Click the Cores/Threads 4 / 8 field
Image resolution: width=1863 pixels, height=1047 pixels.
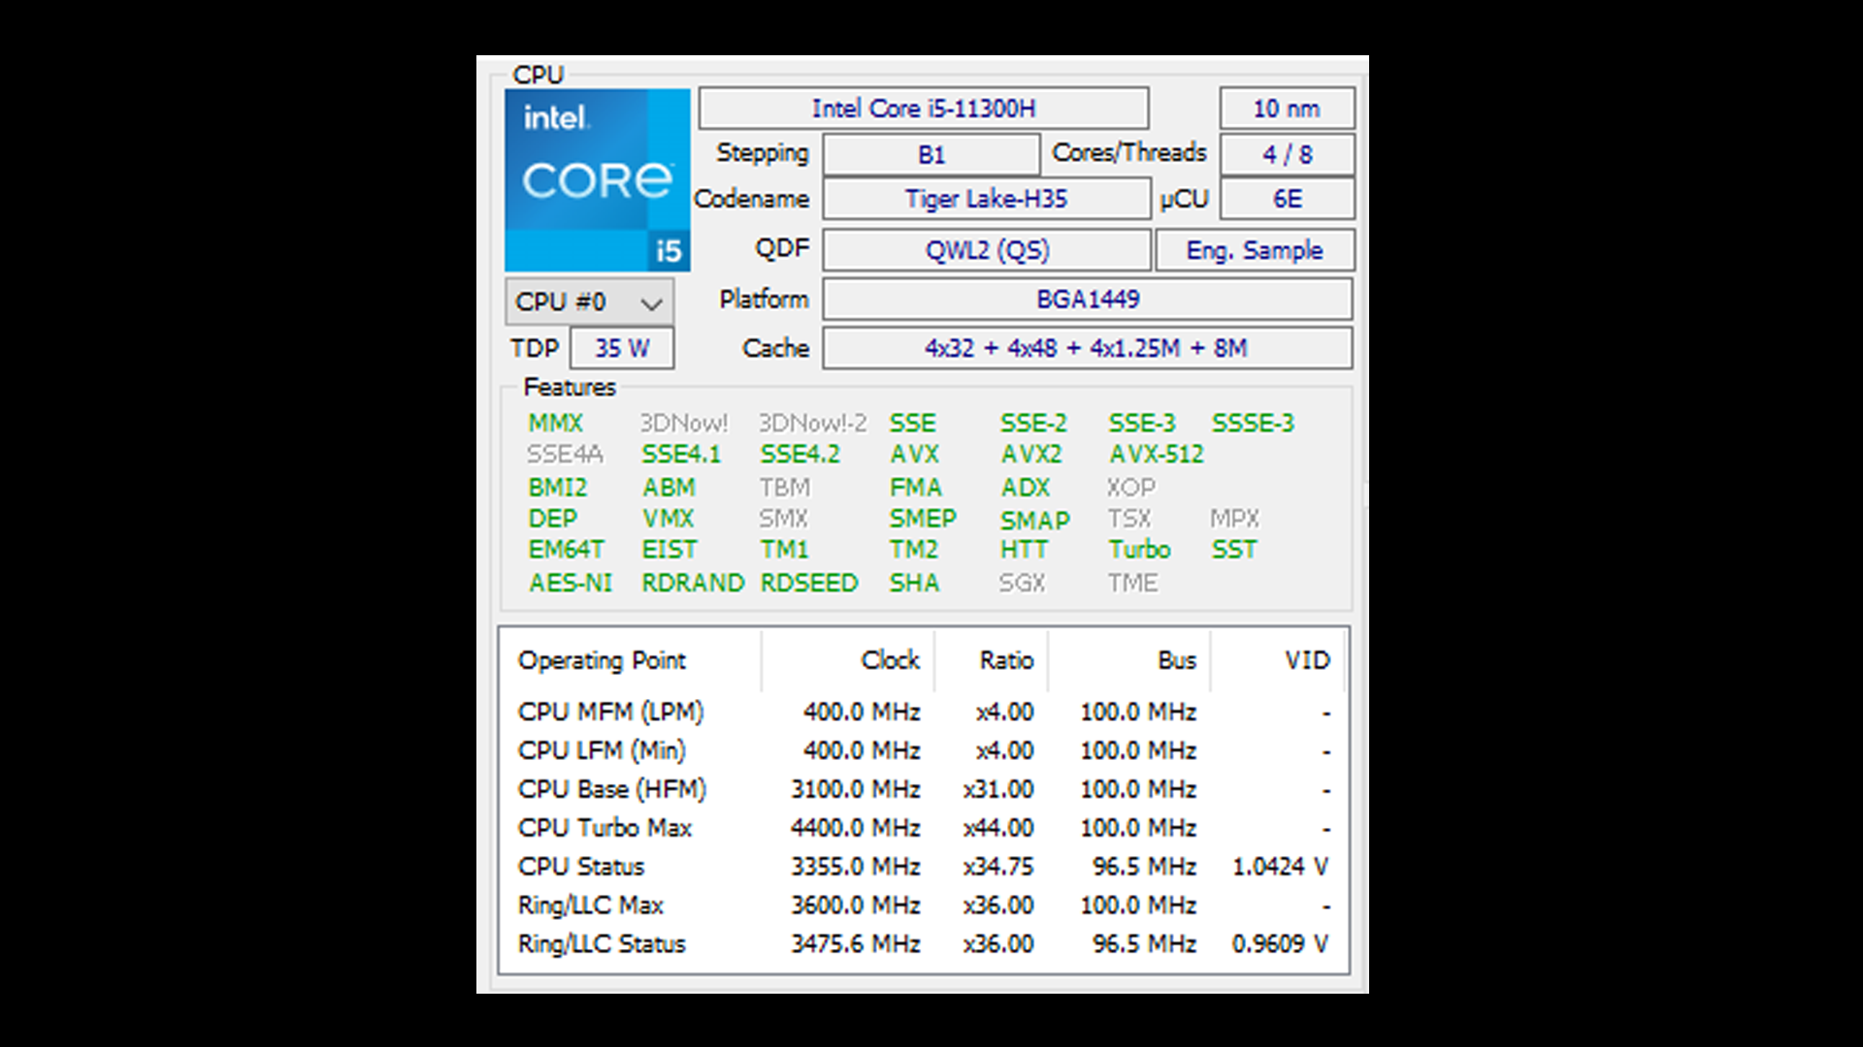pos(1286,155)
